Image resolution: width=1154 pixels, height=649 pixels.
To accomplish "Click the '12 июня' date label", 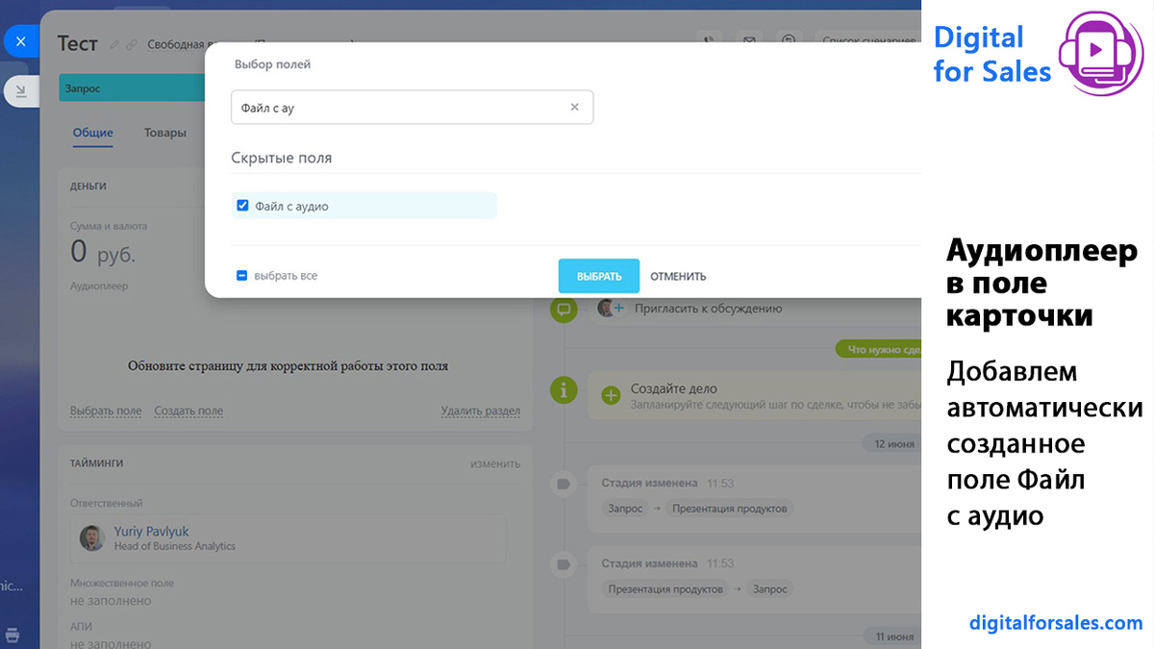I will tap(891, 443).
